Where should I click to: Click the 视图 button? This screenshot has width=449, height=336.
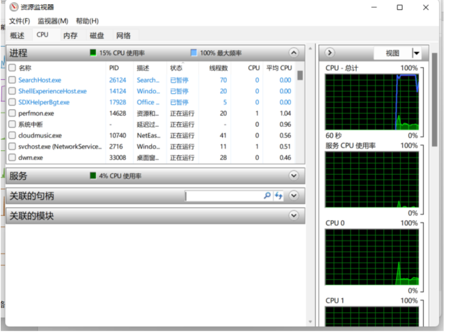click(x=393, y=53)
